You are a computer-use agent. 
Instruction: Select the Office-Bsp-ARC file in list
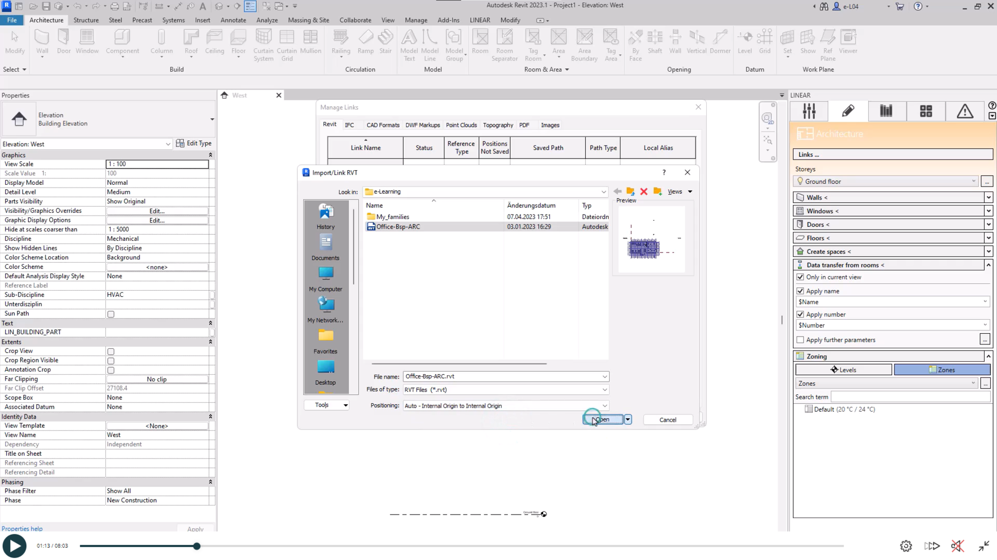click(398, 227)
